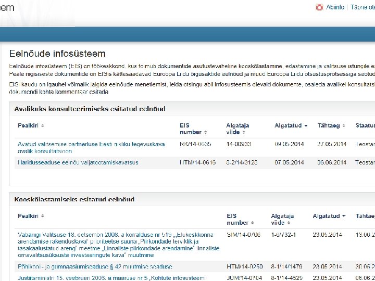This screenshot has height=281, width=375.
Task: Sort public consultation table by EIS number
Action: (193, 129)
